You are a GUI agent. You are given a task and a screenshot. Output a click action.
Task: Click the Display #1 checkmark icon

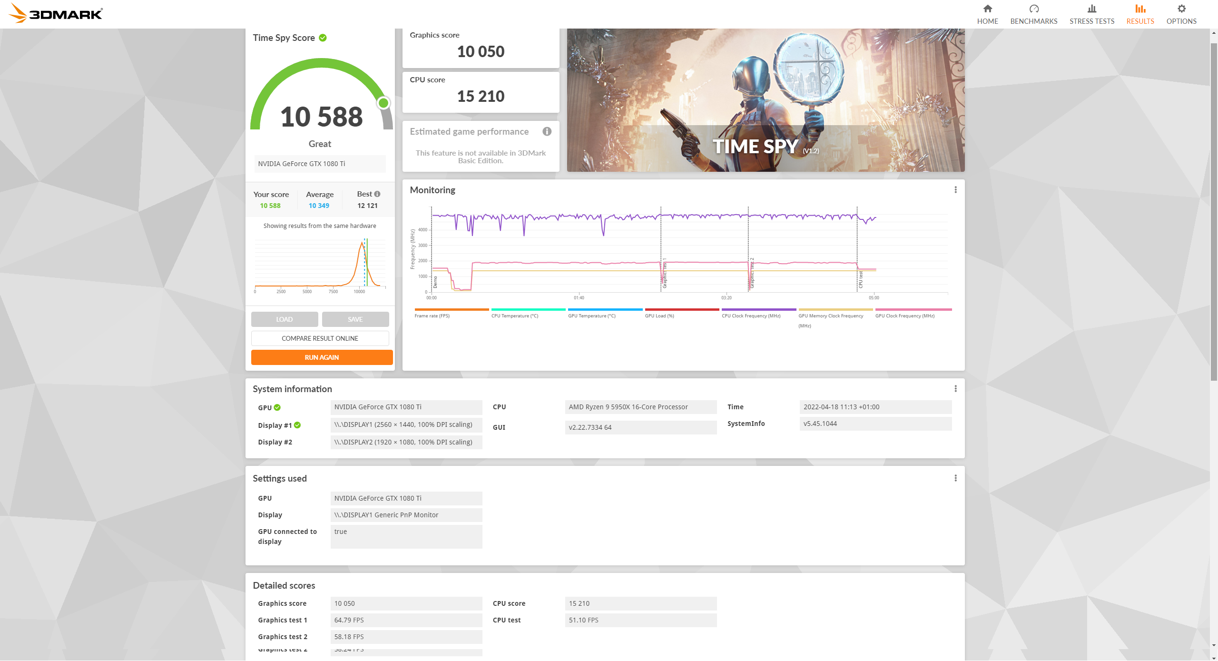tap(297, 425)
